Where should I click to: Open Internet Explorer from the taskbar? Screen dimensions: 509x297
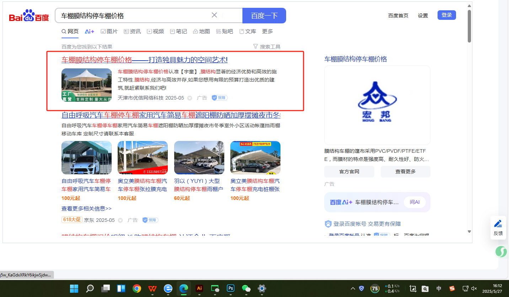tap(168, 288)
